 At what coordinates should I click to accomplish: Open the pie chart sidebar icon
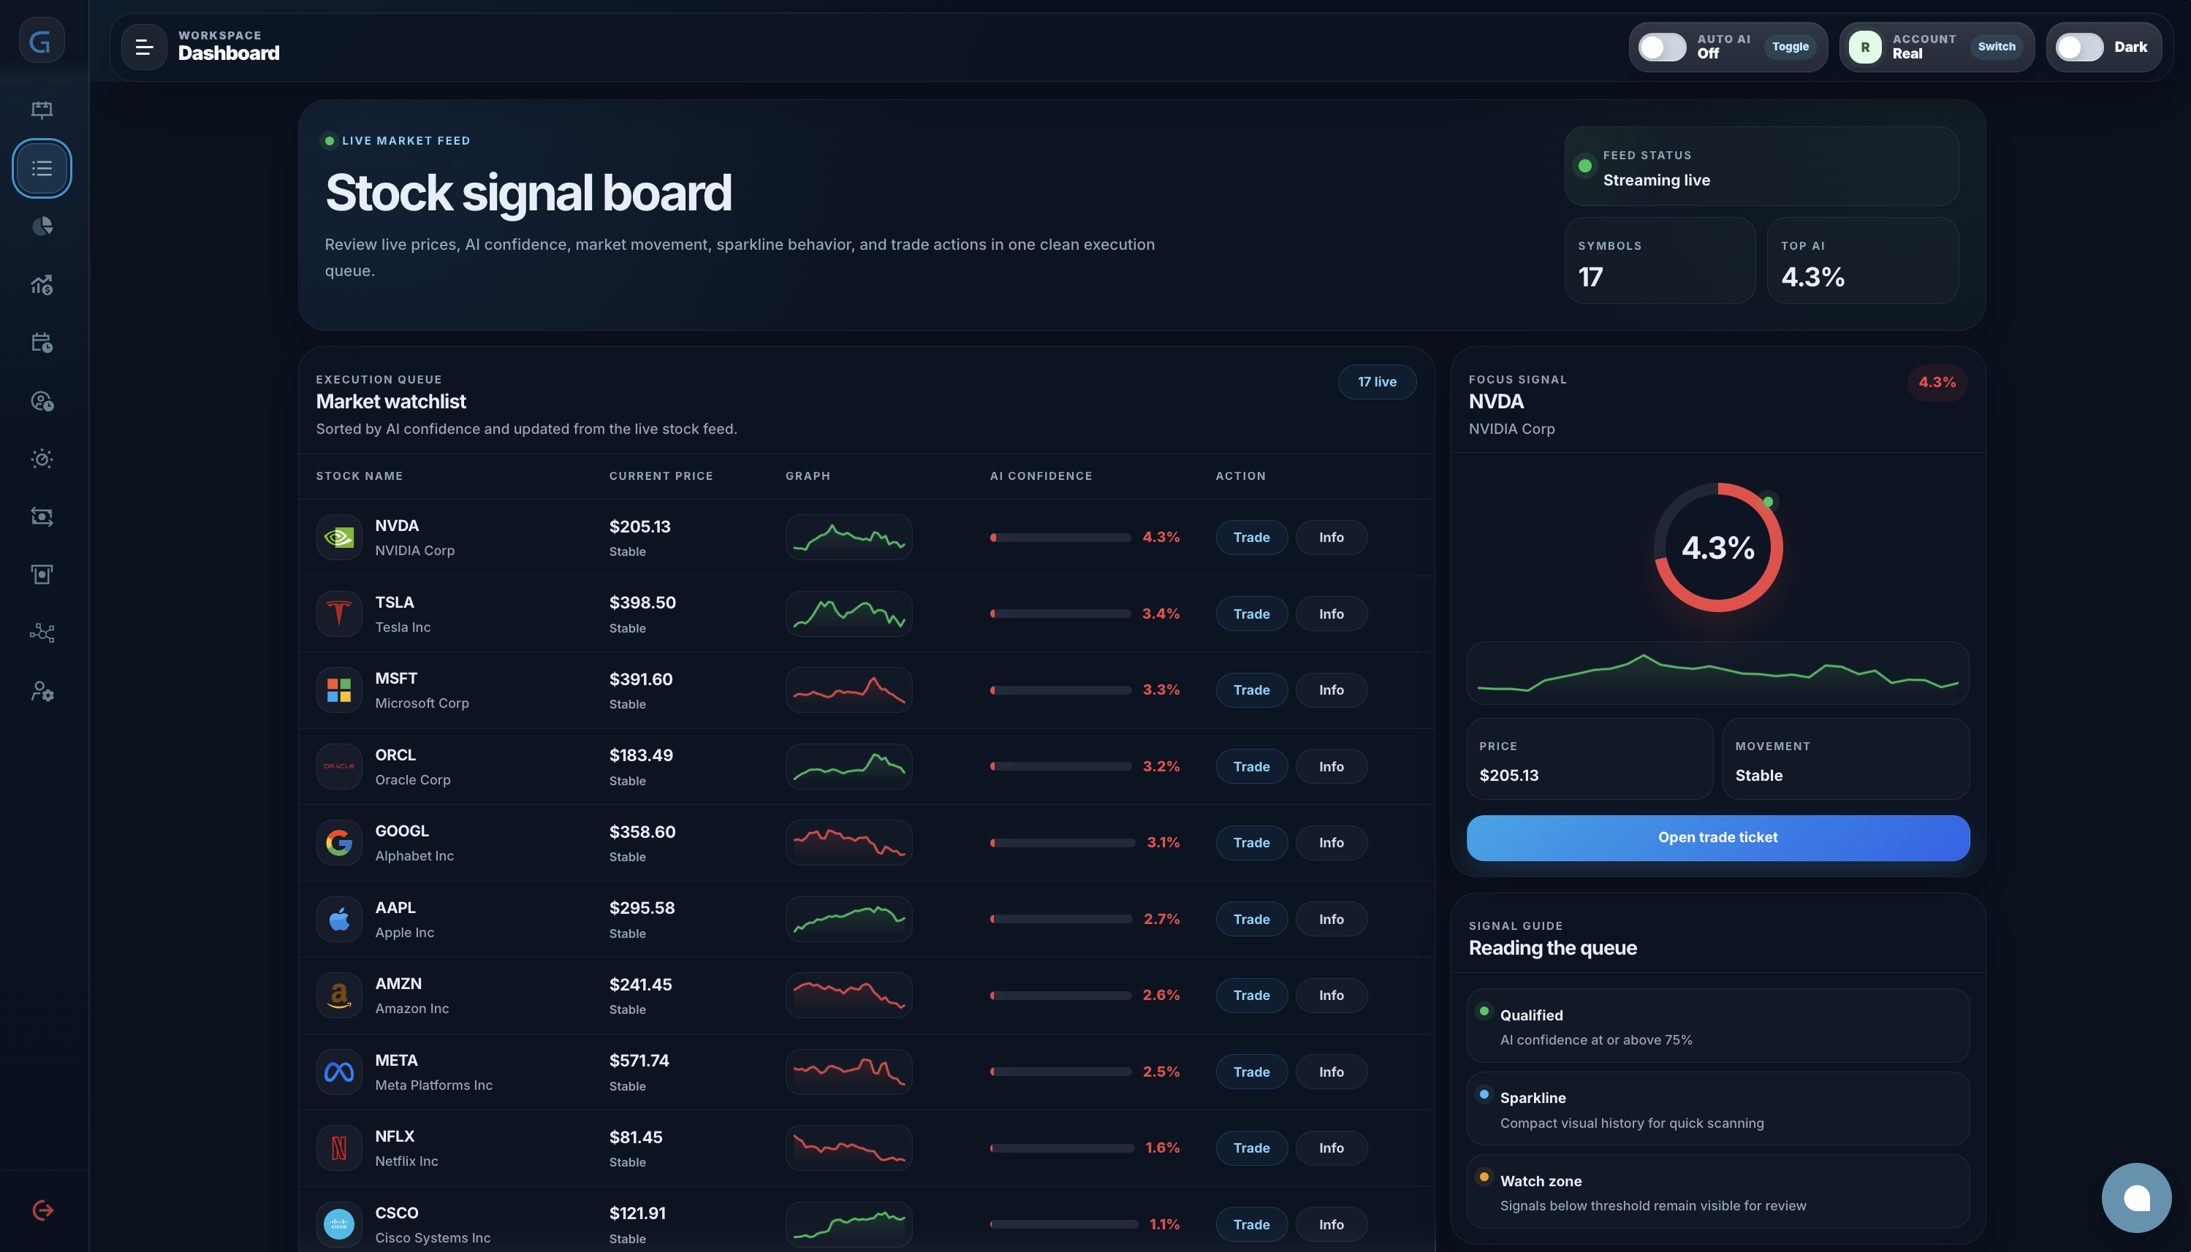click(x=42, y=226)
